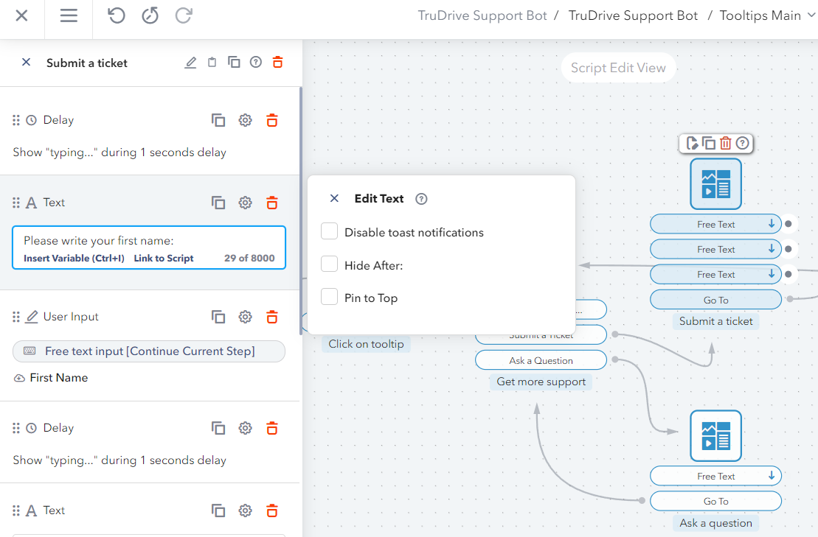Image resolution: width=818 pixels, height=537 pixels.
Task: Copy the second Delay action
Action: tap(218, 428)
